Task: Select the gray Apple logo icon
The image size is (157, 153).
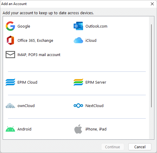Action: 78,129
